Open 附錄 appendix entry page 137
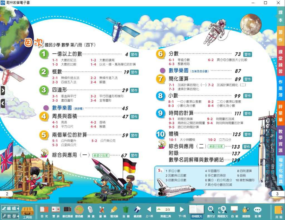The height and width of the screenshot is (220, 285). [204, 153]
